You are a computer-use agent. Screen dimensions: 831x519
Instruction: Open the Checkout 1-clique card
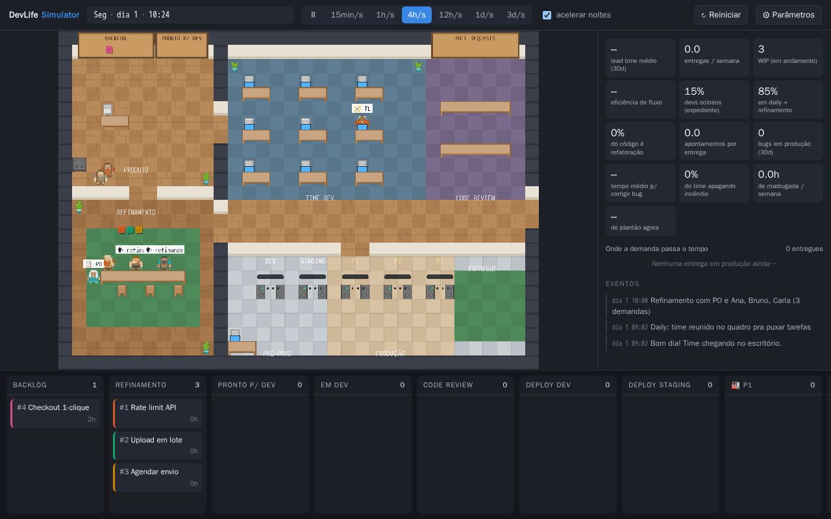pos(56,414)
